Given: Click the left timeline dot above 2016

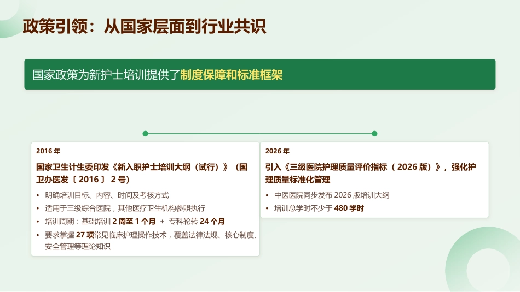Looking at the screenshot, I should tap(145, 134).
